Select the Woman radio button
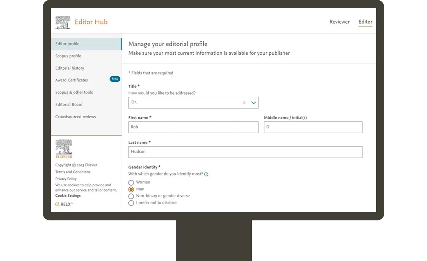 (131, 183)
